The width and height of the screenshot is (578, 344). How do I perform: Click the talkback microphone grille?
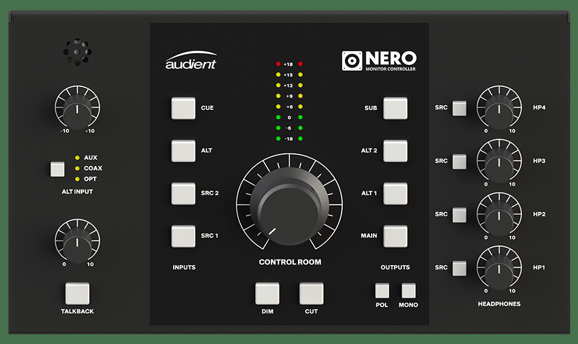(77, 54)
